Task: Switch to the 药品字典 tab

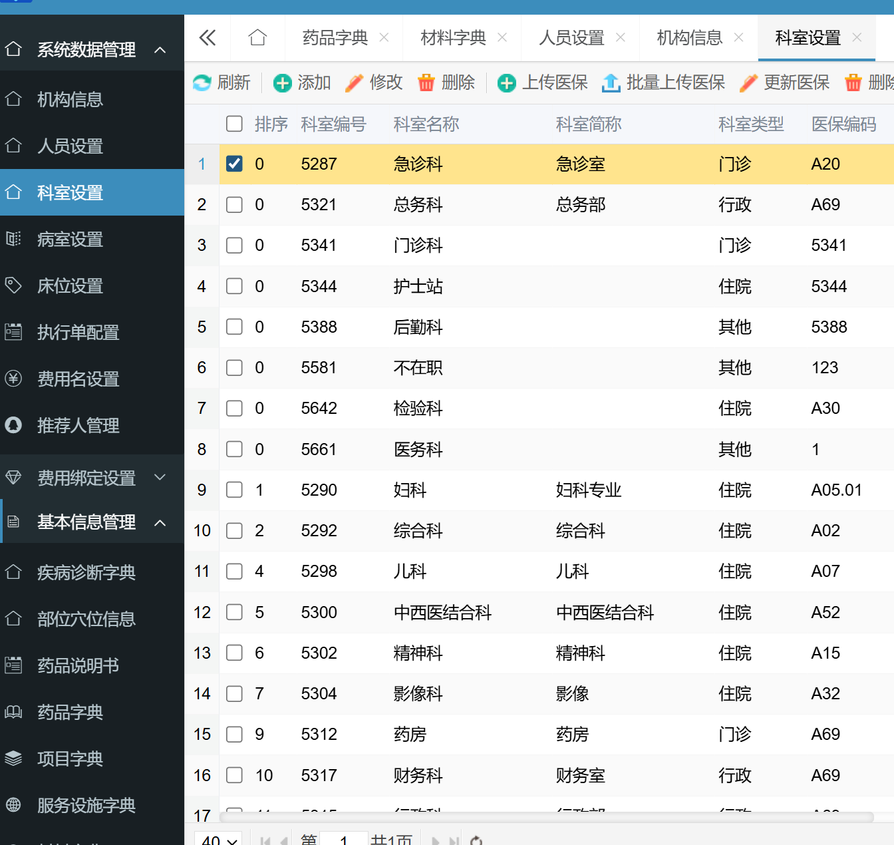Action: coord(335,38)
